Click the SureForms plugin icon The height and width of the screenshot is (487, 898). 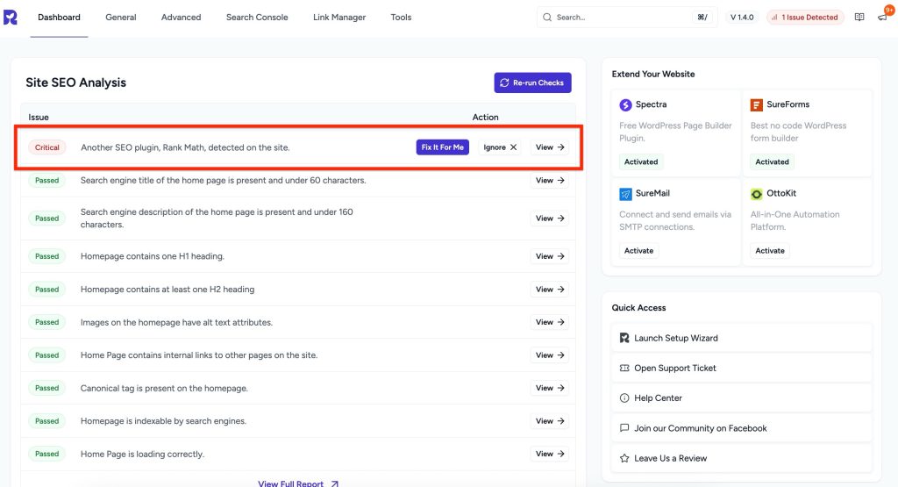click(x=756, y=104)
